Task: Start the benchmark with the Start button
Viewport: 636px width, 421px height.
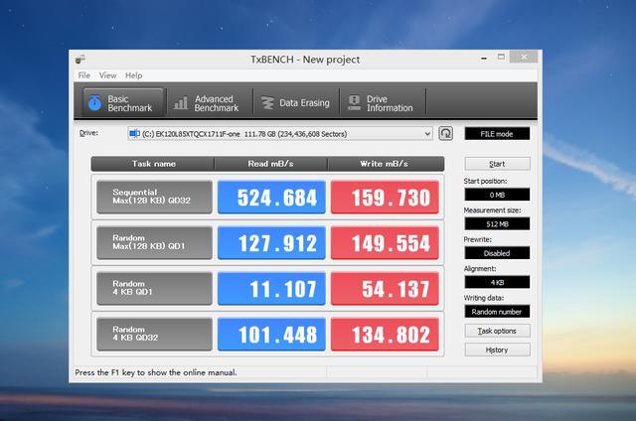Action: coord(497,164)
